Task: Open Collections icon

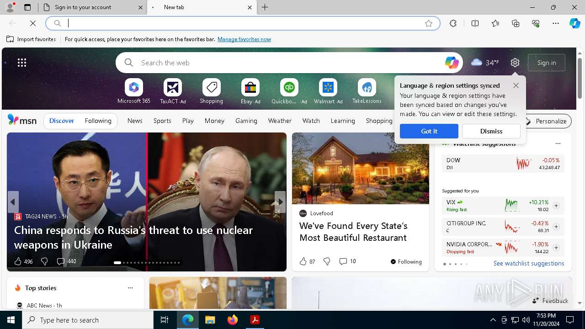Action: (x=516, y=23)
